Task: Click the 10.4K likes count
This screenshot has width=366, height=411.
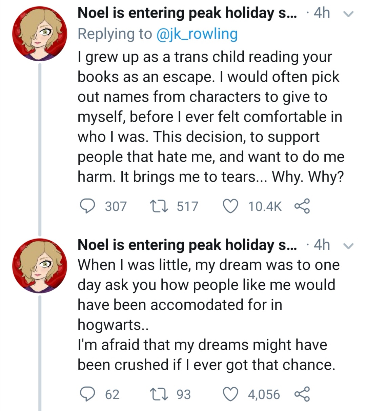Action: click(x=265, y=206)
